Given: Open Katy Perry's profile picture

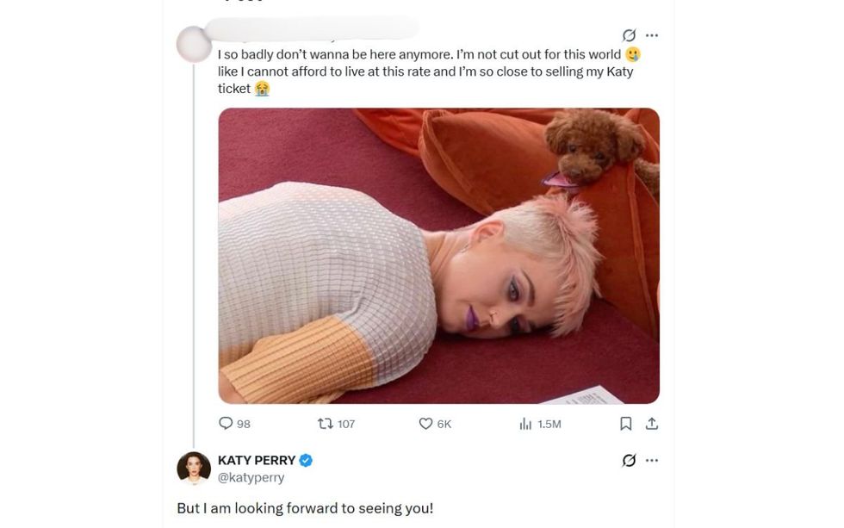Looking at the screenshot, I should click(193, 466).
